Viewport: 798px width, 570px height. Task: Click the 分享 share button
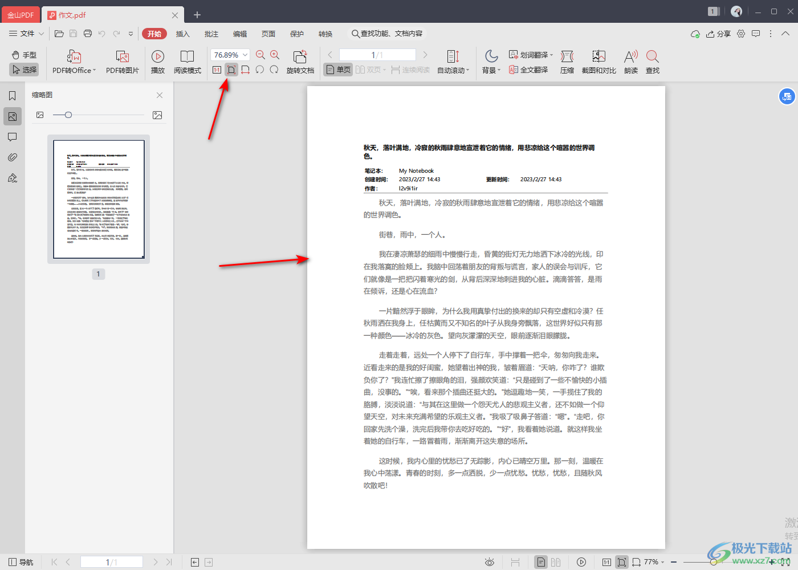click(x=718, y=34)
